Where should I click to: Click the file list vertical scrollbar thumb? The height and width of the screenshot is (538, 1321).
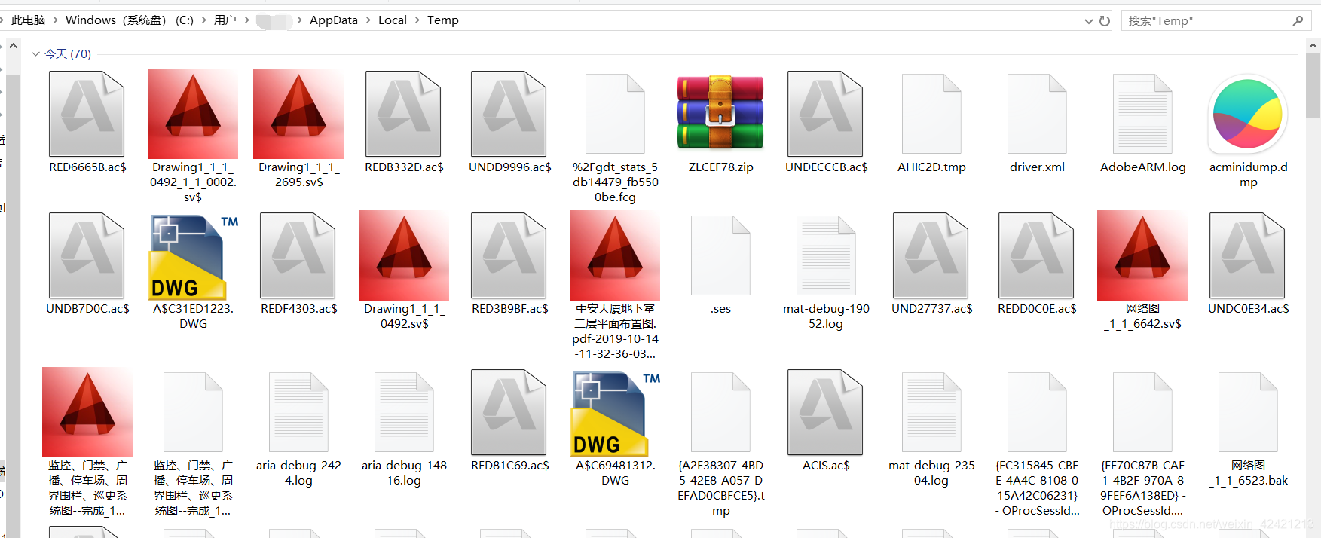point(1313,85)
